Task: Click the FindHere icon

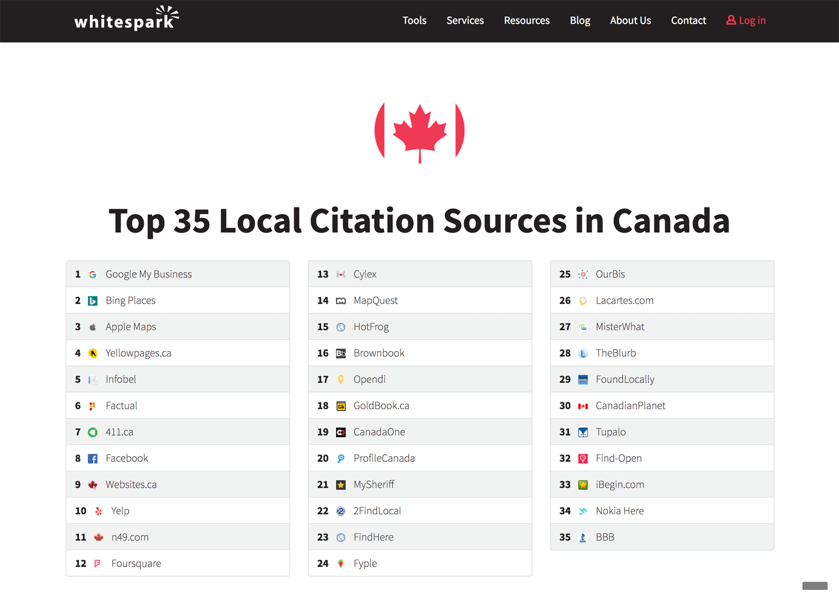Action: pos(341,537)
